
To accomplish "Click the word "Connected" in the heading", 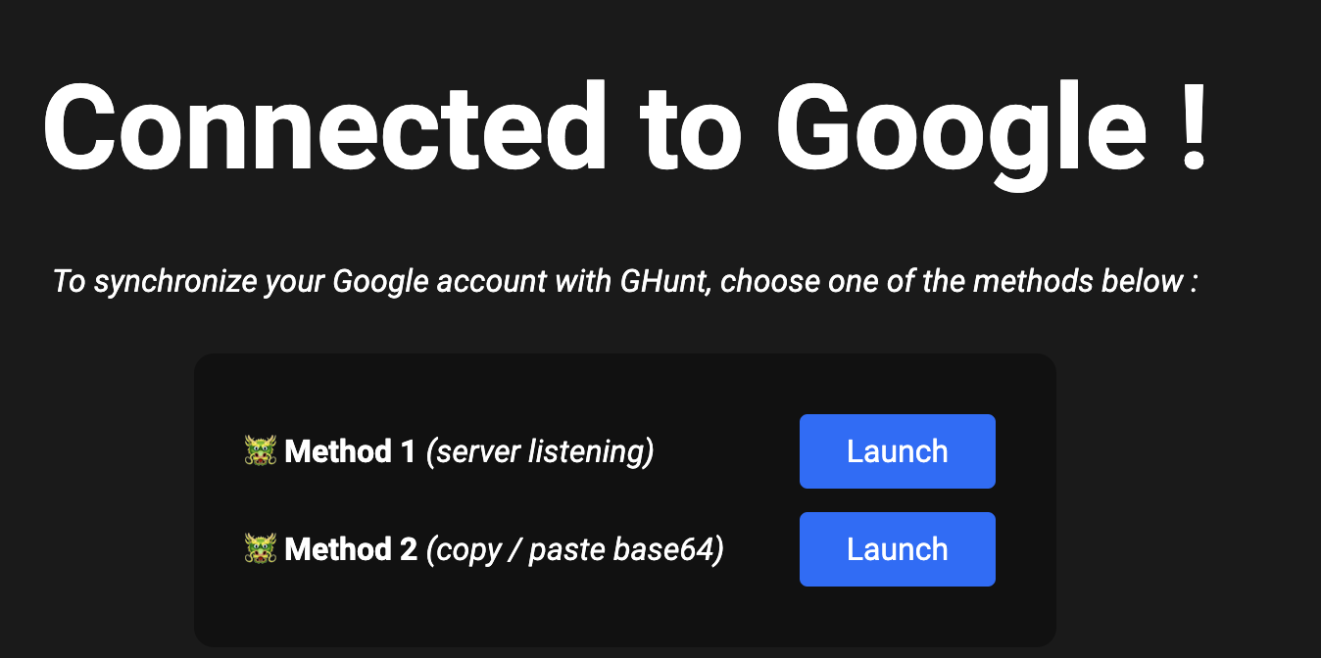I will coord(325,128).
